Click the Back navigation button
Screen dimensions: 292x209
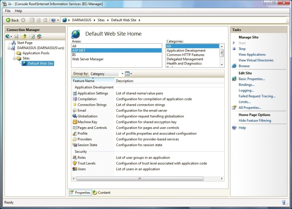[12, 20]
